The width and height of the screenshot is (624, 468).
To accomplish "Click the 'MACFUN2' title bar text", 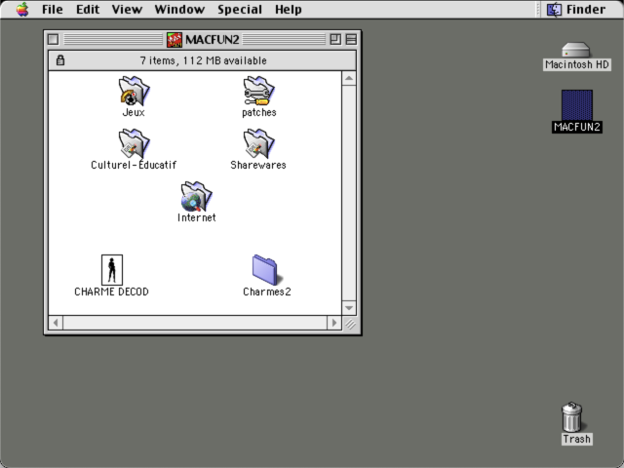I will (x=213, y=39).
